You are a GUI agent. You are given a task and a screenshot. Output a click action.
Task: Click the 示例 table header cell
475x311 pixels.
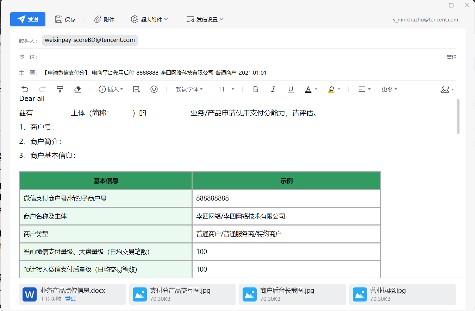pyautogui.click(x=287, y=181)
